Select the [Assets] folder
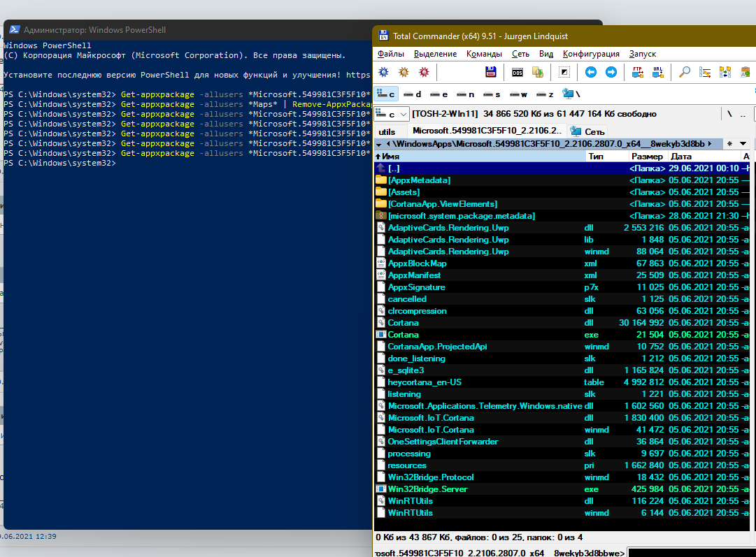The width and height of the screenshot is (756, 557). (562, 191)
